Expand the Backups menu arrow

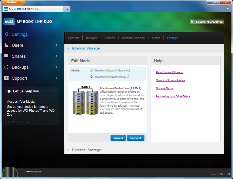coord(56,67)
